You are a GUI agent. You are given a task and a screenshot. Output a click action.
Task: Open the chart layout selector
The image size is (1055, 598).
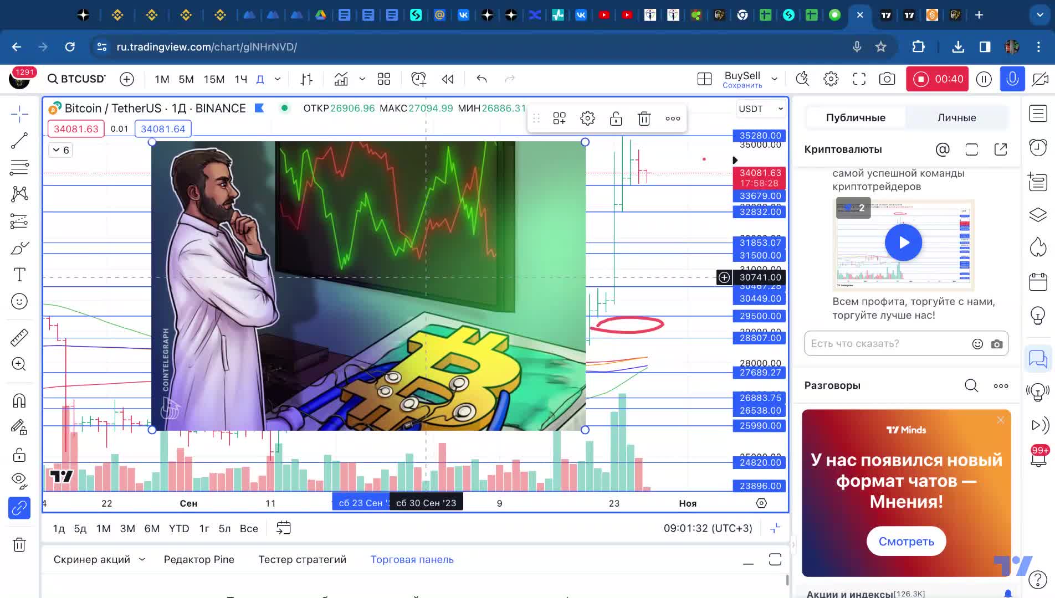[704, 79]
